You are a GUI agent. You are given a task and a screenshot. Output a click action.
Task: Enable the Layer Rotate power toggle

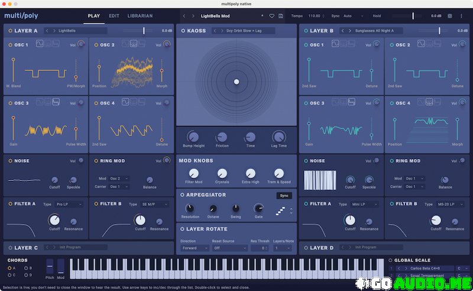pyautogui.click(x=182, y=229)
